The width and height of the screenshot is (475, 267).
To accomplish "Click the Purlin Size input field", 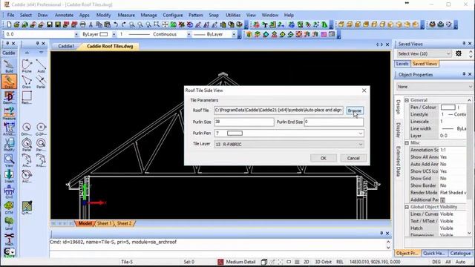I will [x=244, y=122].
